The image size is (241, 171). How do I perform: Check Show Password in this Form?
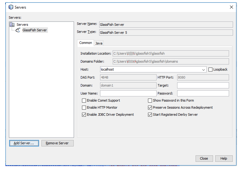pos(150,100)
